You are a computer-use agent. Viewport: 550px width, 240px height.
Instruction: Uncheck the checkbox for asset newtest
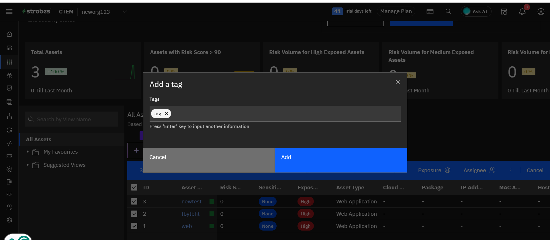coord(134,201)
